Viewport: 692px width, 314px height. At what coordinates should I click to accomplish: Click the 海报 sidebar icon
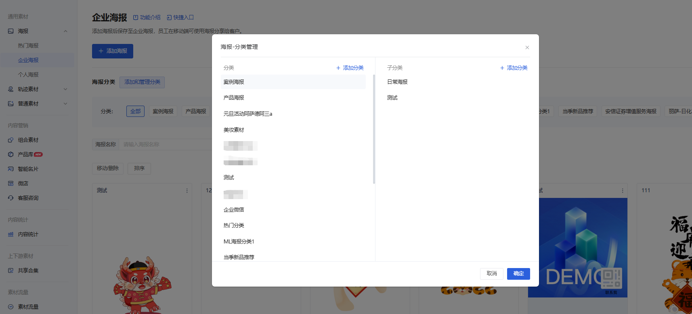pos(11,31)
